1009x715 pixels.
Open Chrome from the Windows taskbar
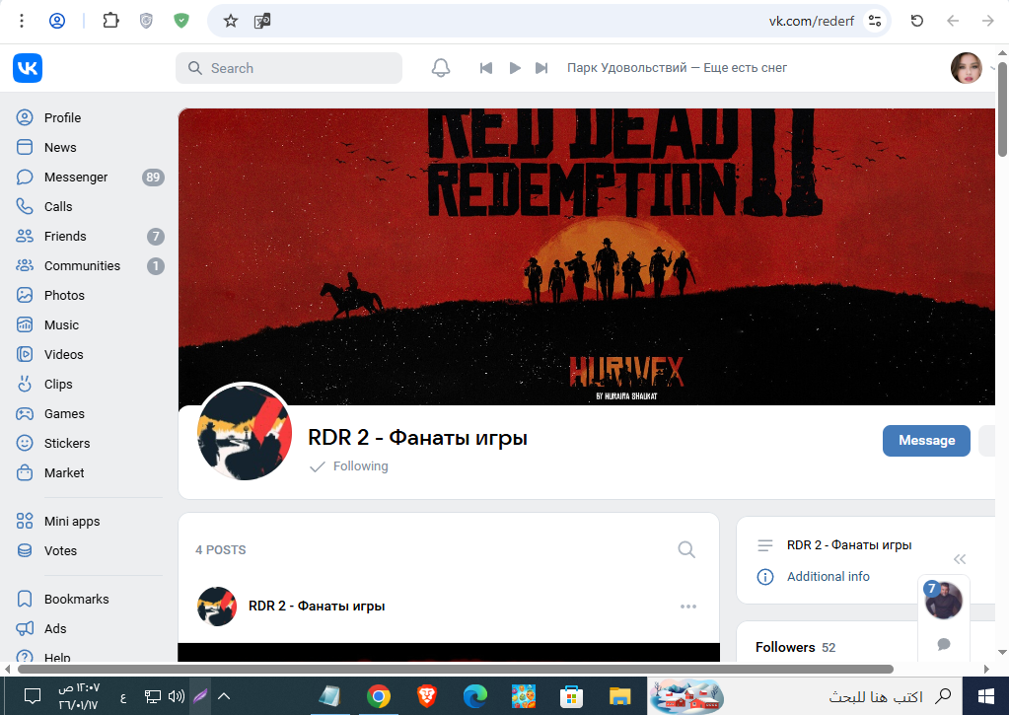pos(379,696)
